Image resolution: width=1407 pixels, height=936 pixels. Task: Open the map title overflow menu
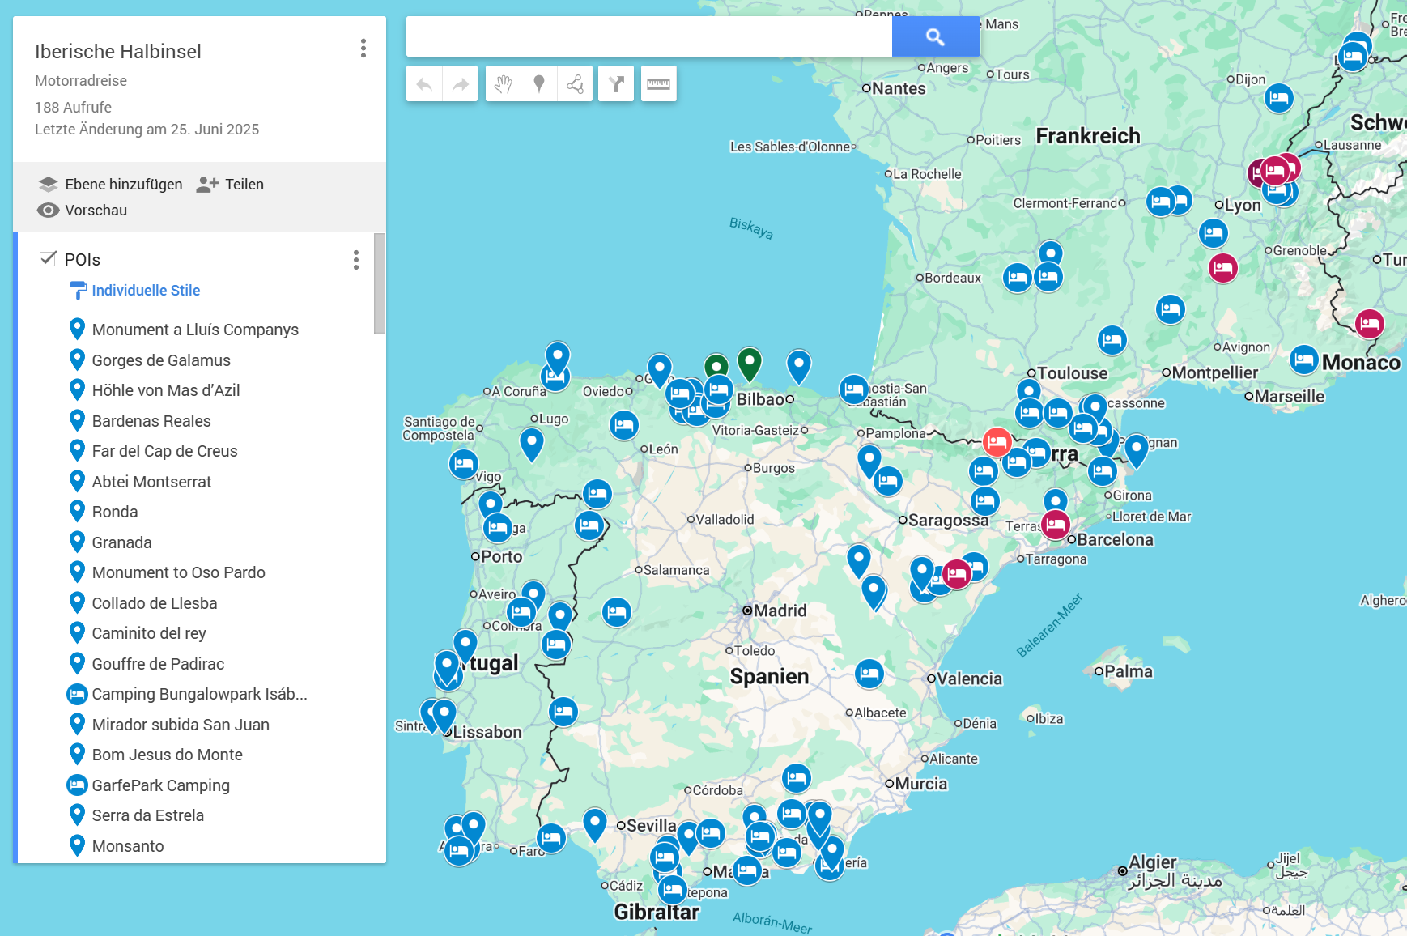click(363, 49)
